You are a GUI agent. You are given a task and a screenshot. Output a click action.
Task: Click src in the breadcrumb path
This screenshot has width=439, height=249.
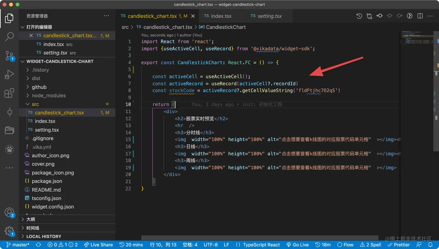(x=125, y=27)
